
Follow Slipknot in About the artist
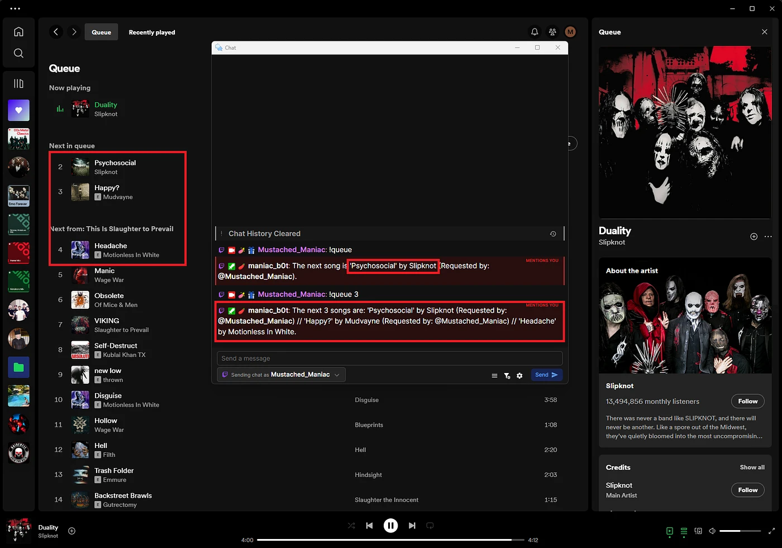[747, 401]
